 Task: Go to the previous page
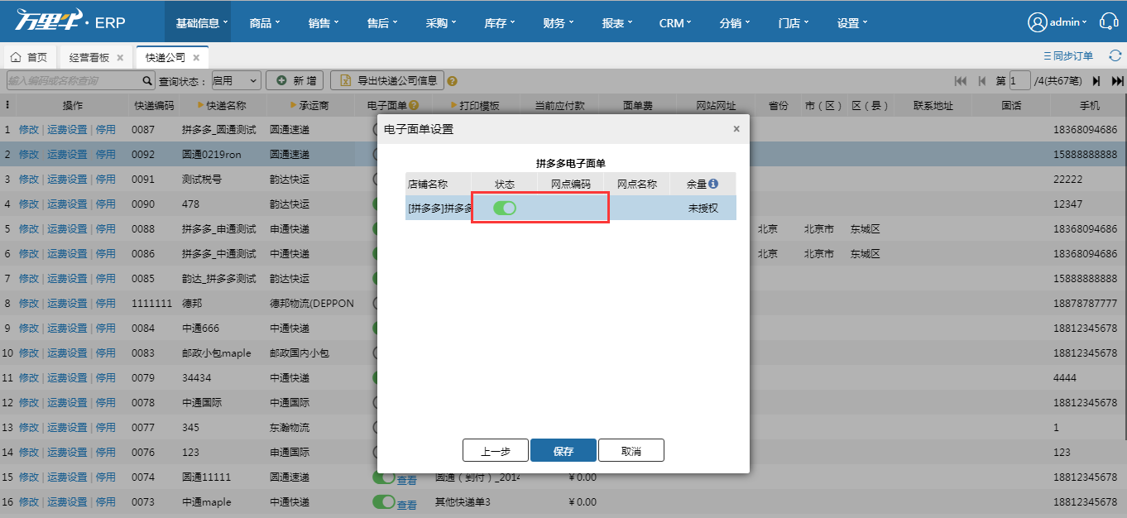[982, 81]
